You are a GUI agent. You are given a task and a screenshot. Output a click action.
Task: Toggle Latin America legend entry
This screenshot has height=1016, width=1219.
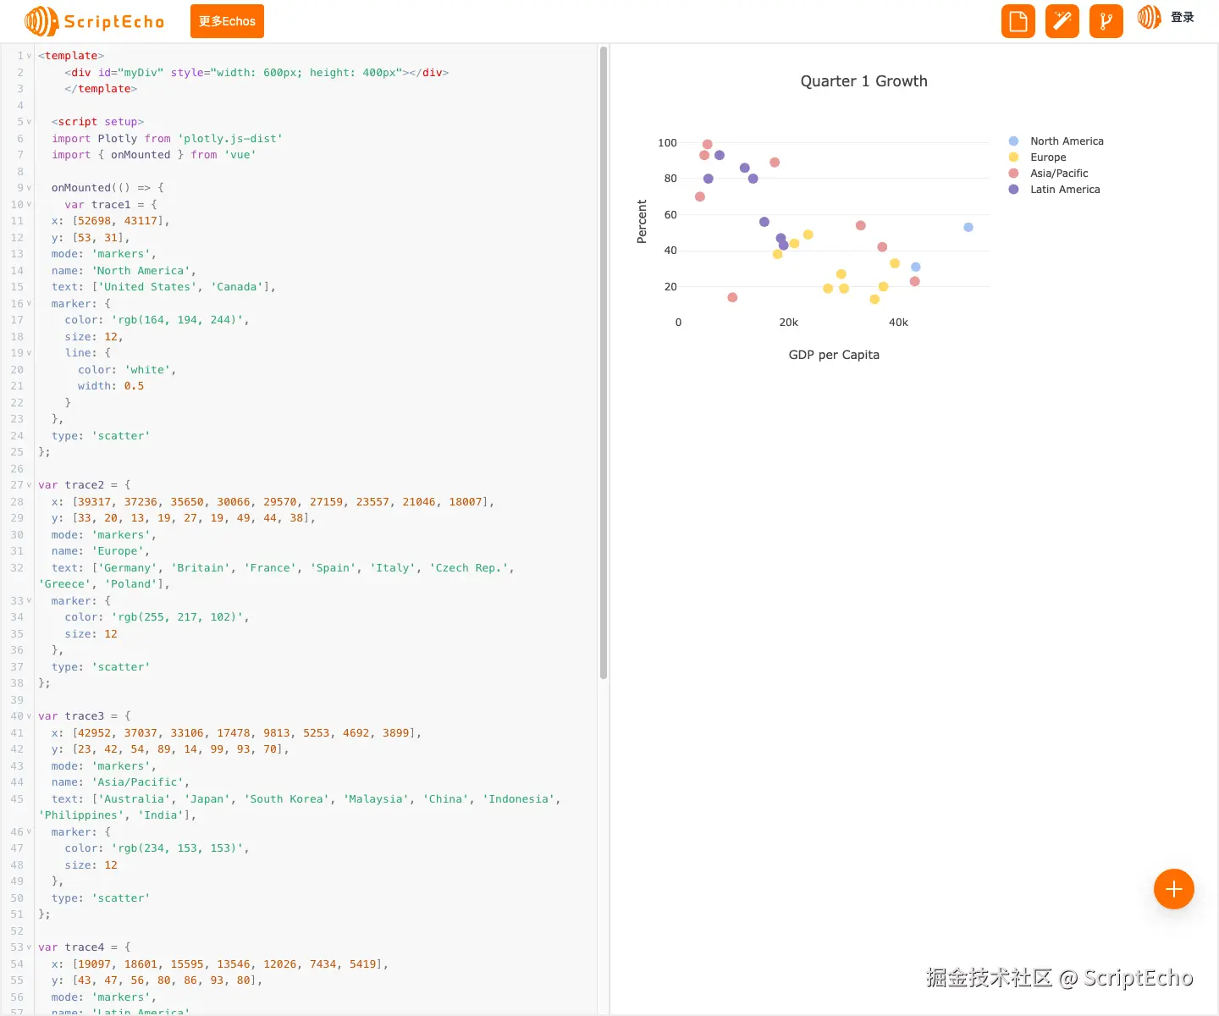[1055, 190]
